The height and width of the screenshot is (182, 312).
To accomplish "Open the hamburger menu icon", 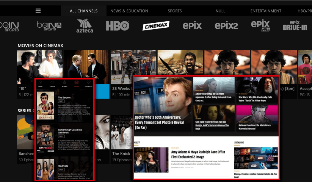I will point(38,11).
